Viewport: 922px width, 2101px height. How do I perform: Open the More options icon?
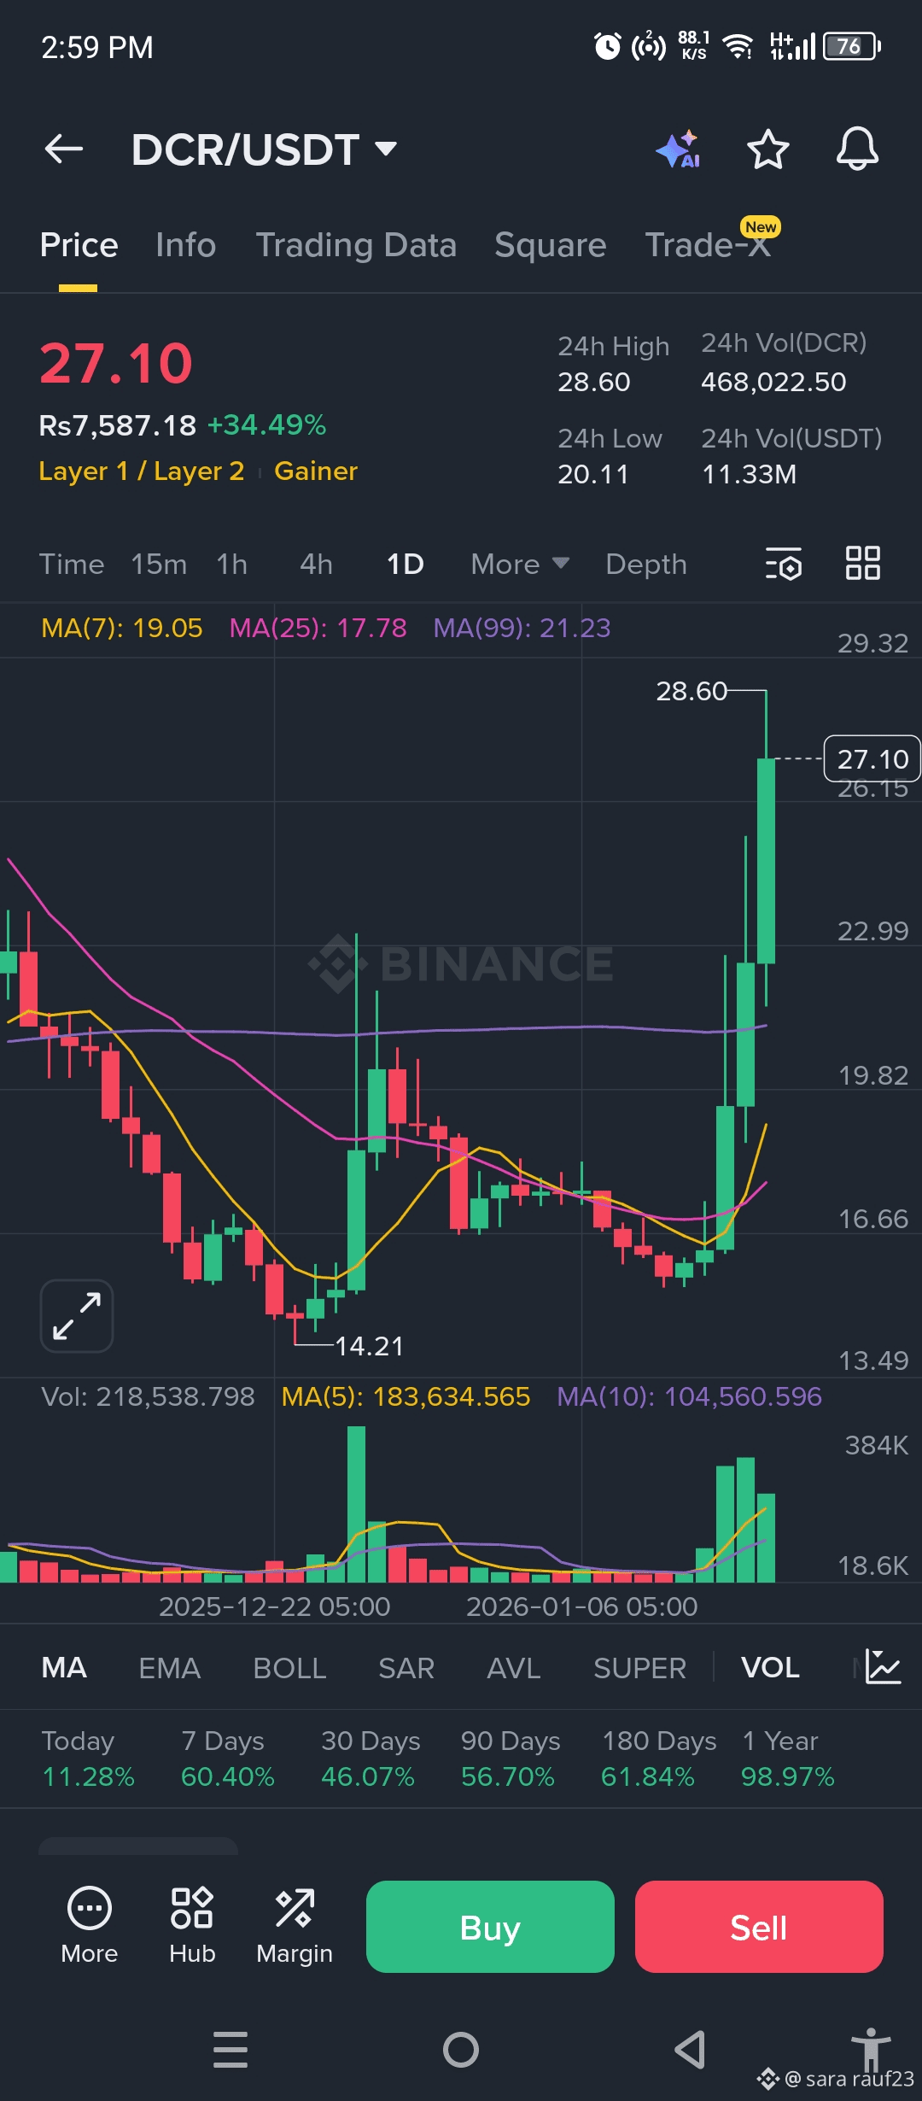tap(90, 1925)
